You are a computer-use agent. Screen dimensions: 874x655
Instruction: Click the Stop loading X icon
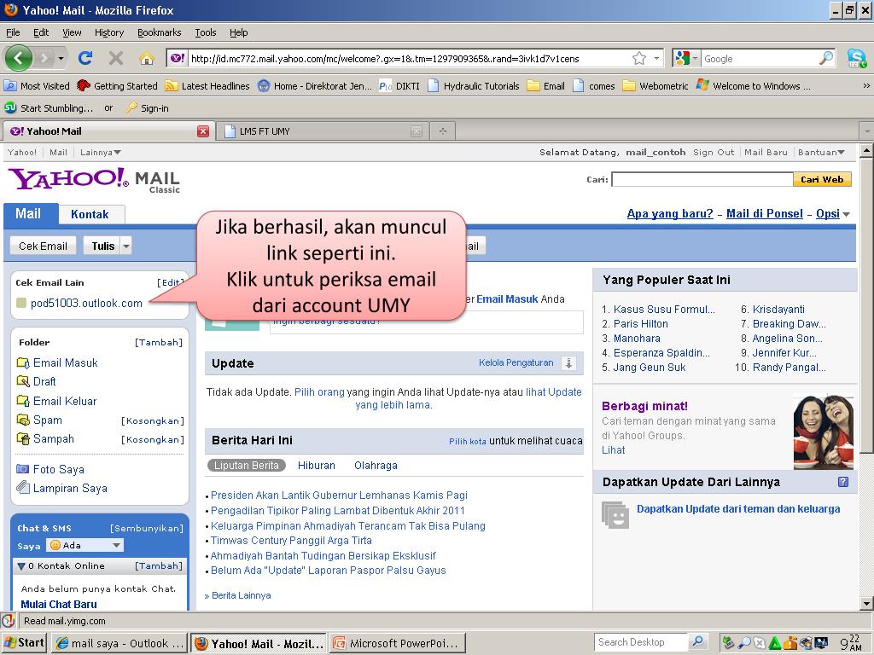click(116, 58)
